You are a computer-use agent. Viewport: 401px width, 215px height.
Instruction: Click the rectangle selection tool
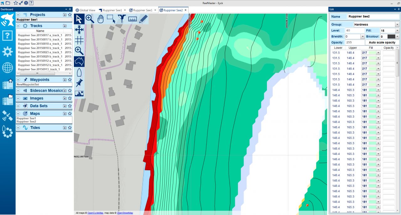click(x=111, y=19)
